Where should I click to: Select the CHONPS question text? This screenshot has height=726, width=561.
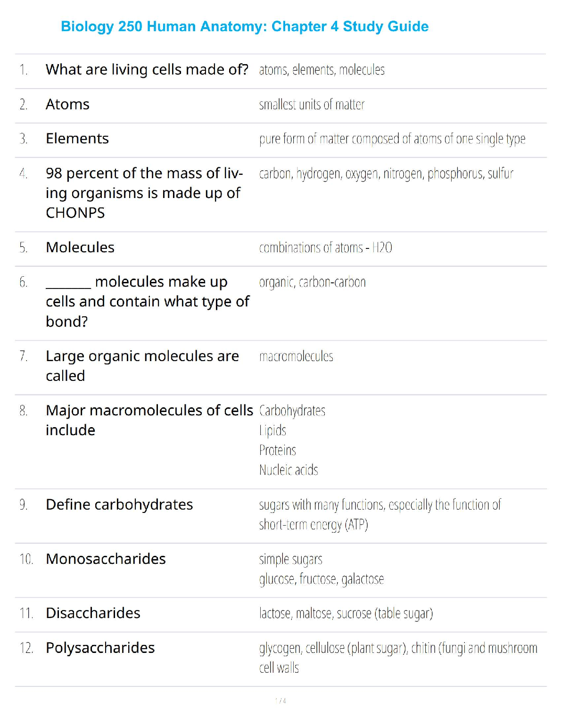(144, 193)
